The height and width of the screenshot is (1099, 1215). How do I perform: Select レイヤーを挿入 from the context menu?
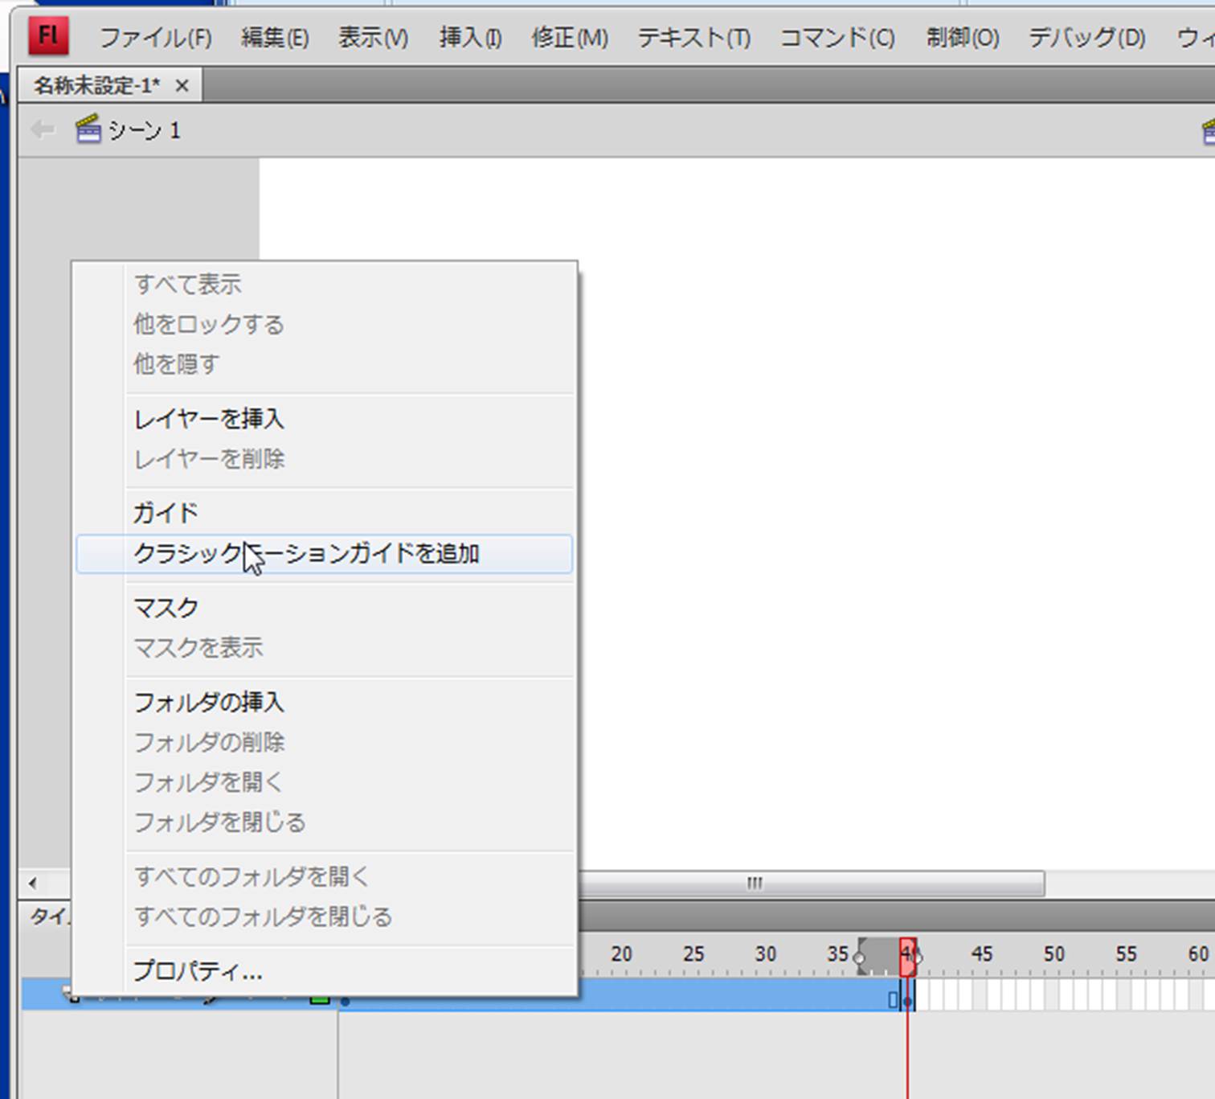pyautogui.click(x=209, y=419)
